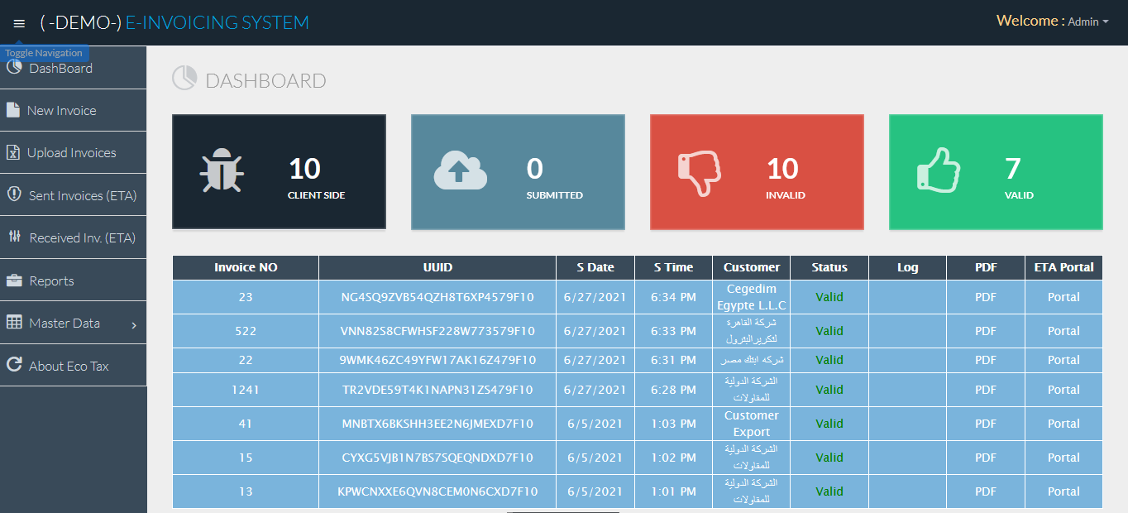Click UUID TR2VDE59T4K1NAPN31ZS479F10

tap(437, 390)
